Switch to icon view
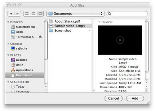This screenshot has height=112, width=155. [27, 14]
